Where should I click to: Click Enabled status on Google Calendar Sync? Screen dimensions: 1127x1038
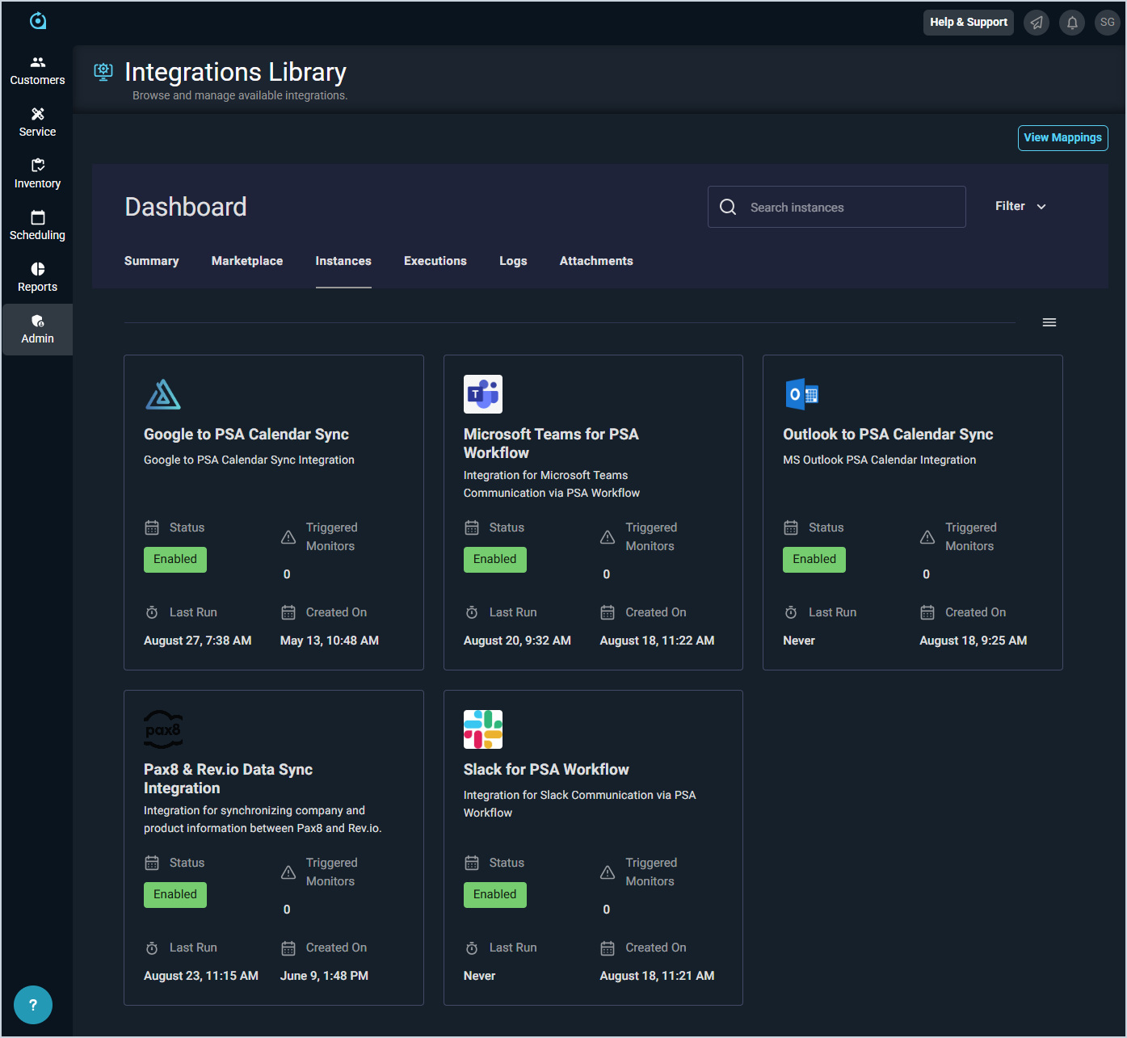tap(175, 560)
